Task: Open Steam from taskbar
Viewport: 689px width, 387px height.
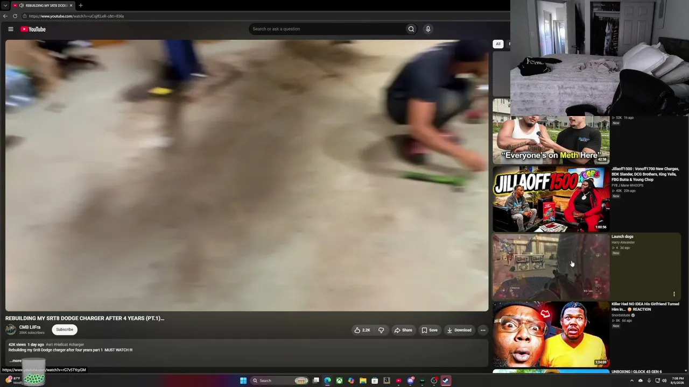Action: coord(446,381)
